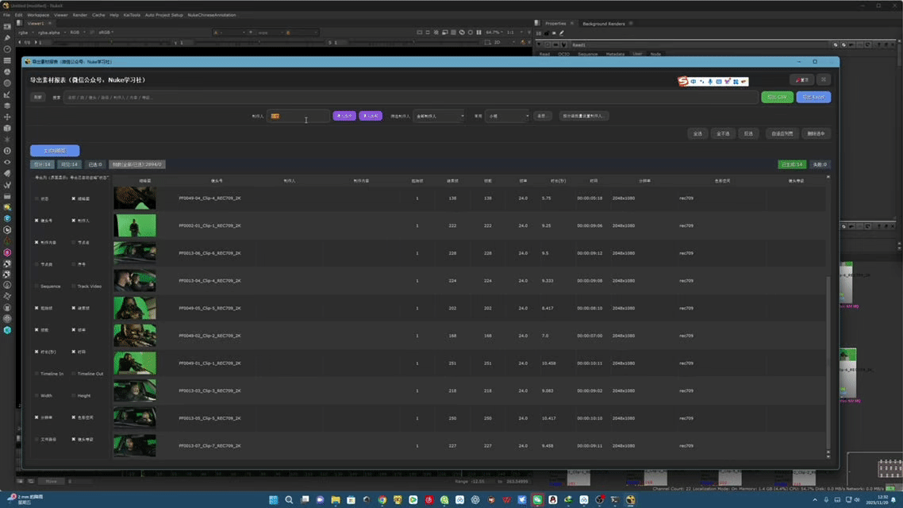This screenshot has width=903, height=508.
Task: Select thumbnail of FF0049-01_Clip-1_REC709_2K
Action: tap(135, 364)
